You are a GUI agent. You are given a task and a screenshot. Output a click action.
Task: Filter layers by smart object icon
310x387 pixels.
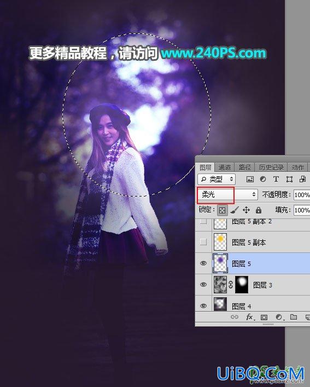click(x=302, y=179)
